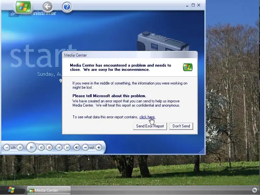Click the window resize grip corner
This screenshot has width=260, height=195.
coord(201,151)
